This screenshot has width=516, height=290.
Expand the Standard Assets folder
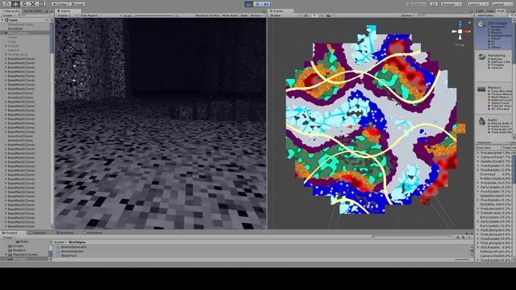(x=6, y=255)
